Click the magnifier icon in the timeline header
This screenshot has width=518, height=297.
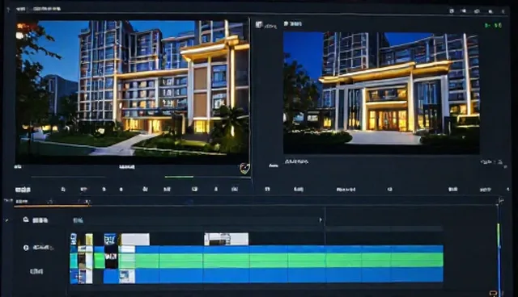click(x=26, y=220)
